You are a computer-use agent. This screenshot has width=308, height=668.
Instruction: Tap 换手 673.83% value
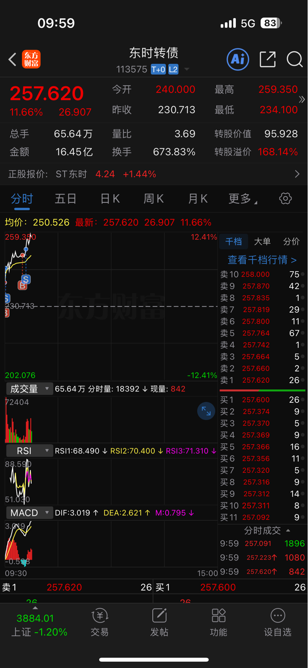pos(174,152)
